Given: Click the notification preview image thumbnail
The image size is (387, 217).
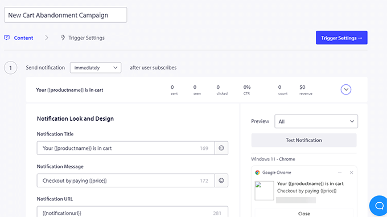Looking at the screenshot, I should pyautogui.click(x=264, y=191).
